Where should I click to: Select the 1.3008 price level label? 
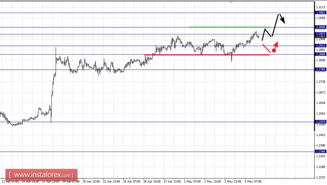tap(321, 27)
